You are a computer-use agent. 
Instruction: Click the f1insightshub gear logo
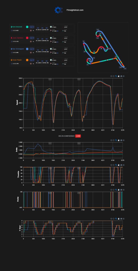point(58,10)
